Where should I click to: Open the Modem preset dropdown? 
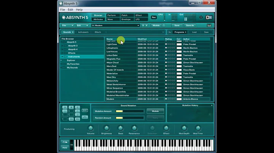(x=115, y=25)
